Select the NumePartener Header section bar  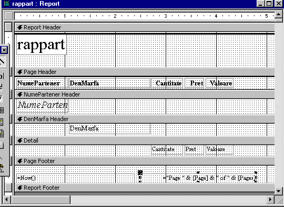click(x=145, y=94)
